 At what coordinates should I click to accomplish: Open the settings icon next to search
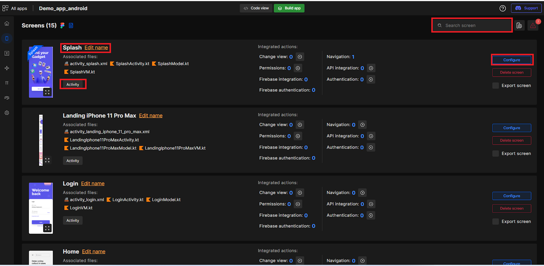(x=519, y=26)
